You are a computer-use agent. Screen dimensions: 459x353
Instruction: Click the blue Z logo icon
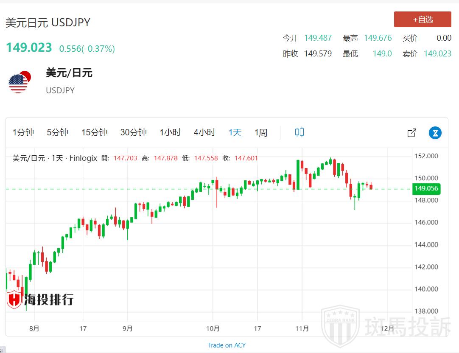(435, 133)
